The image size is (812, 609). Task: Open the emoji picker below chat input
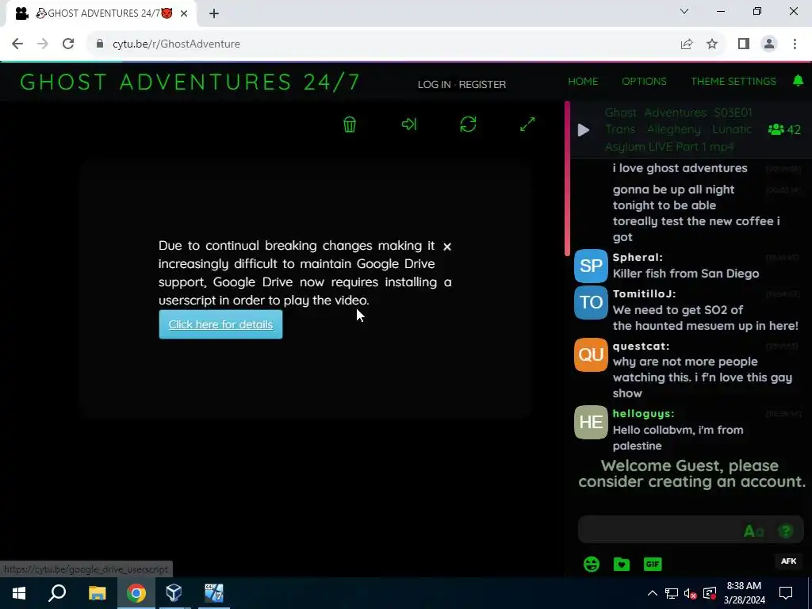[592, 564]
